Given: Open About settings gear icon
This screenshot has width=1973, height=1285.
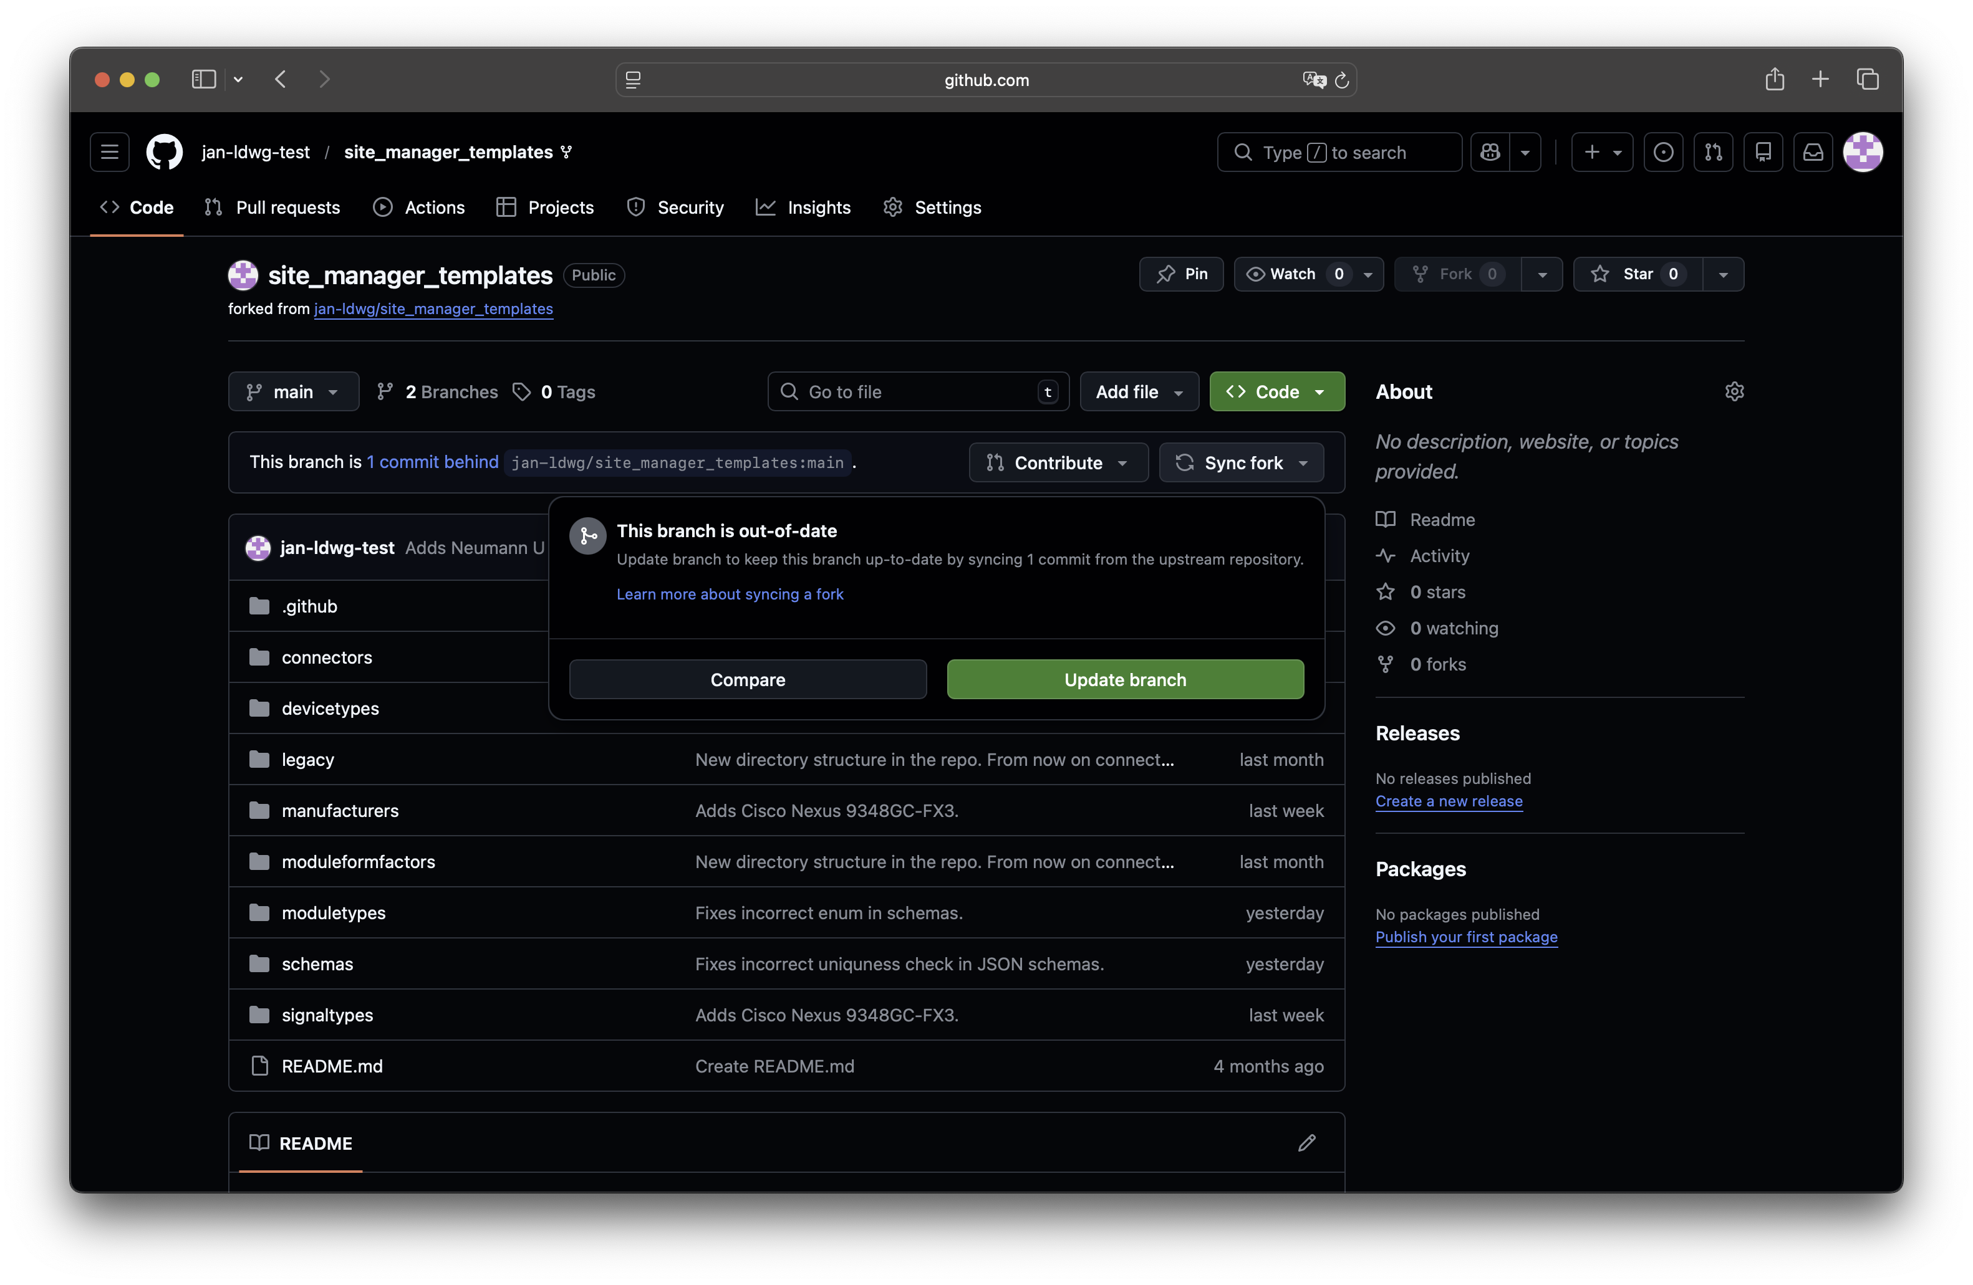Looking at the screenshot, I should click(1734, 391).
